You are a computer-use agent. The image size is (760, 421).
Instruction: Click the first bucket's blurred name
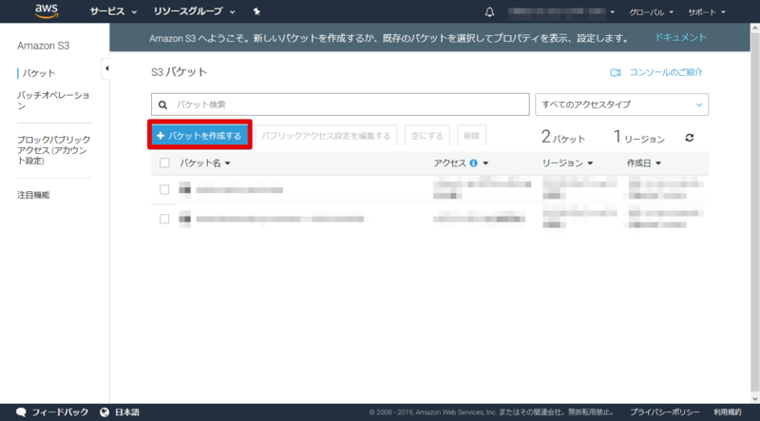click(x=239, y=190)
